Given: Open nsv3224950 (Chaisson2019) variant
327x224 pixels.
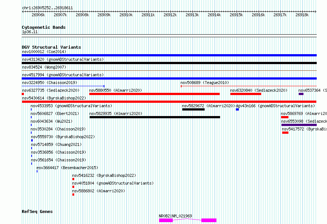Looking at the screenshot, I should (x=50, y=83).
